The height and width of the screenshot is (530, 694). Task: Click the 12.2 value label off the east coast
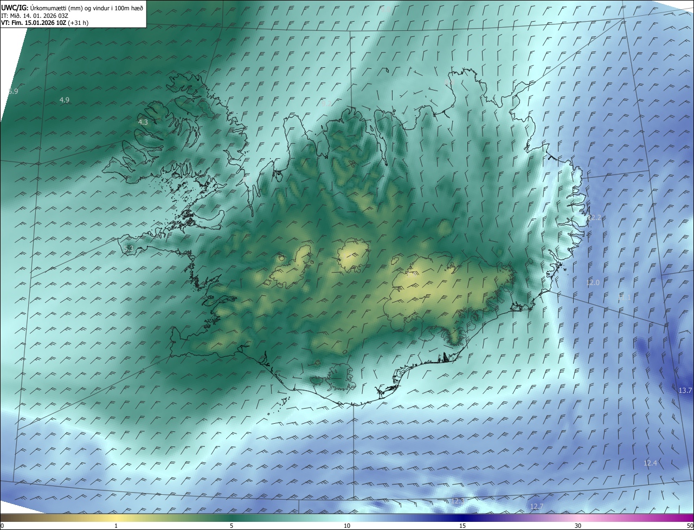click(594, 218)
